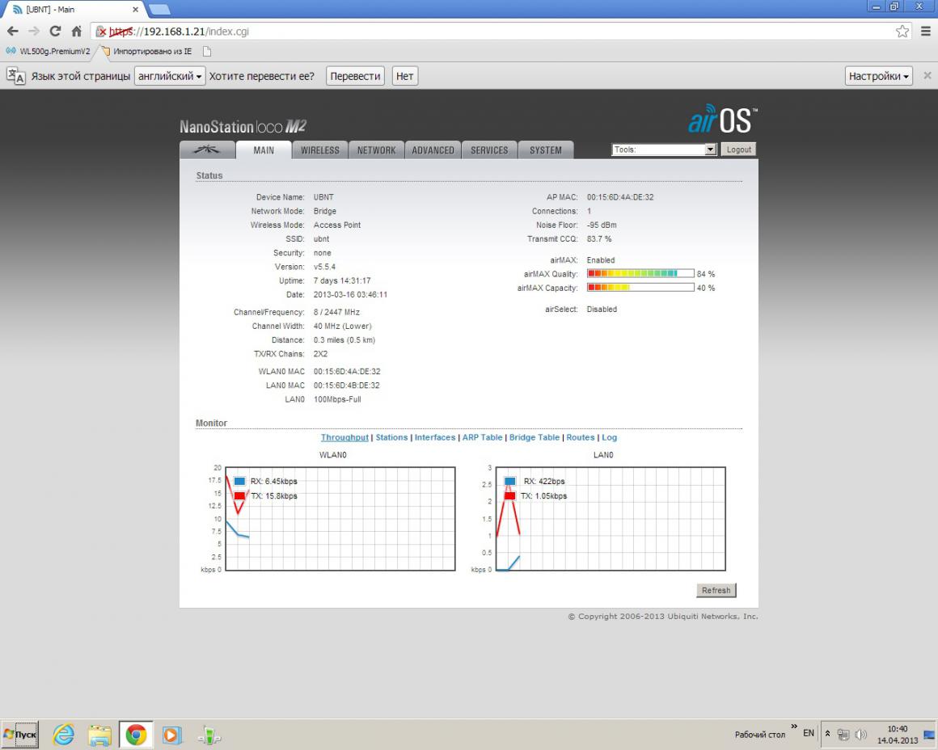Click the WLAN0 throughput graph

(340, 519)
